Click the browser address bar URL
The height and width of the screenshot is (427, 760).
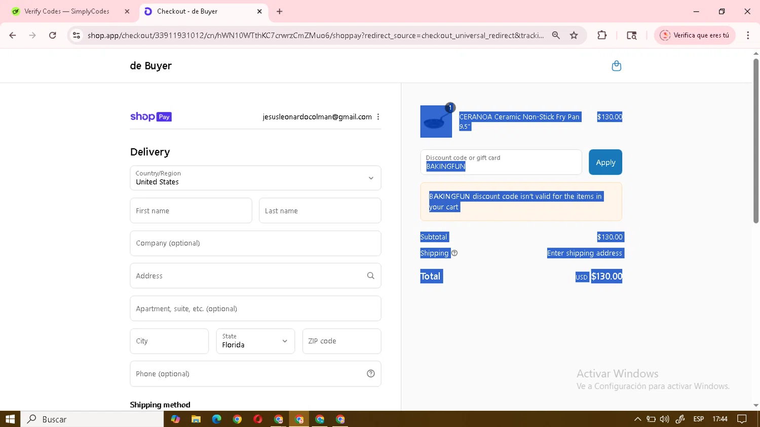[x=315, y=35]
